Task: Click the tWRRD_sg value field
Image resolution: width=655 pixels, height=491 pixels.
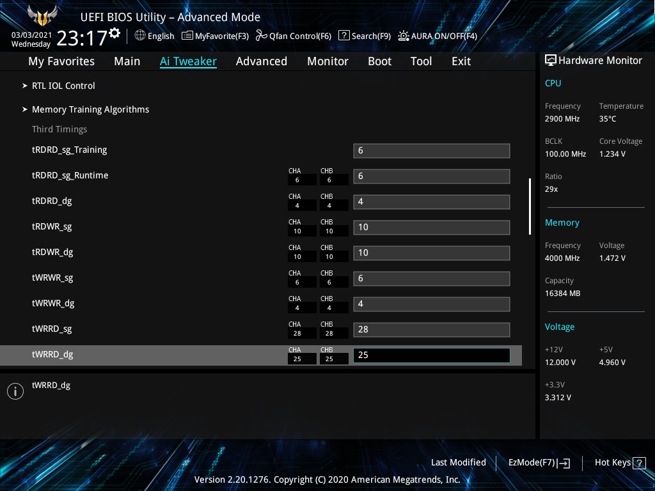Action: coord(432,329)
